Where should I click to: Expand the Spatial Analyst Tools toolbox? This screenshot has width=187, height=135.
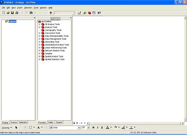click(x=39, y=56)
